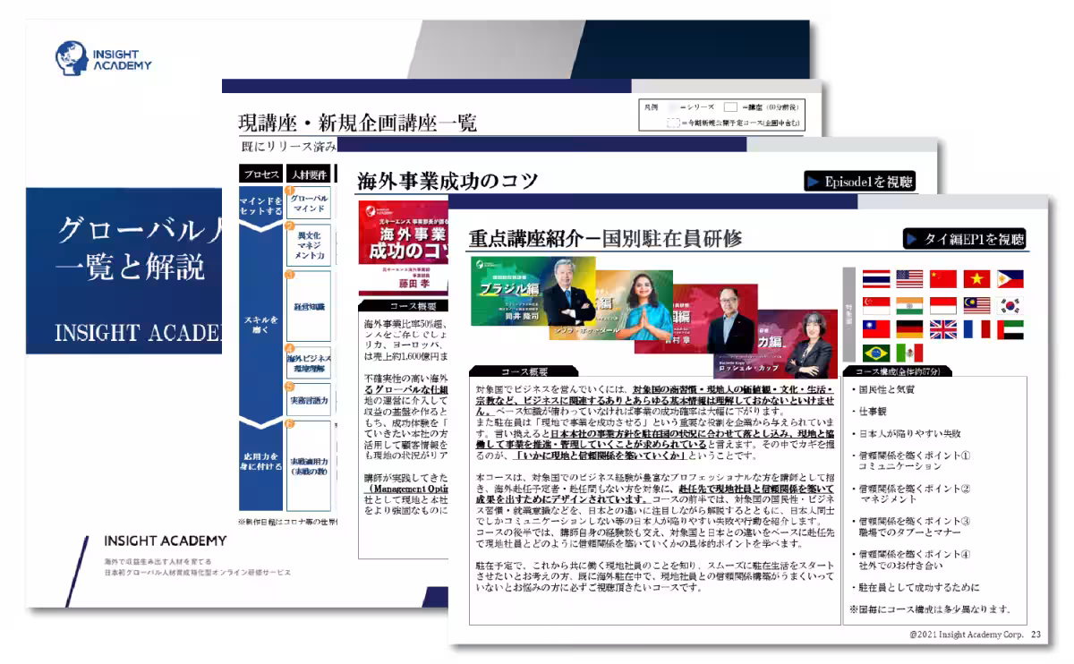Click the '重点講座紹介ー国別駐在員研修' slide title
This screenshot has width=1074, height=664.
pos(605,239)
